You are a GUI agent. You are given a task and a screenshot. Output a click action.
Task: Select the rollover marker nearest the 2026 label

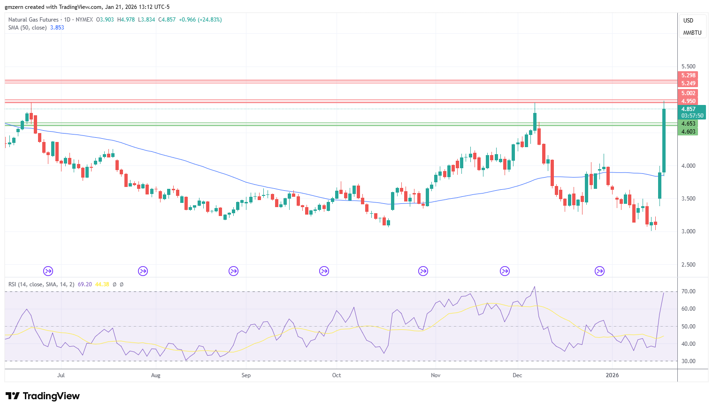tap(599, 271)
